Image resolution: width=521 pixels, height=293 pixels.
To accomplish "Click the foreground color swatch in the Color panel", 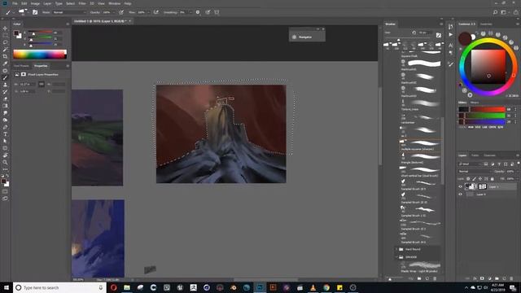I will [x=16, y=33].
